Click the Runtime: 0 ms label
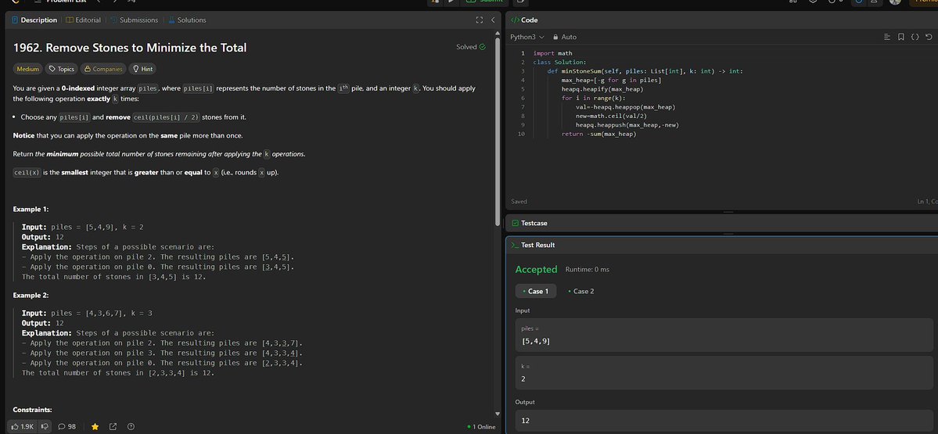Image resolution: width=938 pixels, height=434 pixels. [587, 270]
